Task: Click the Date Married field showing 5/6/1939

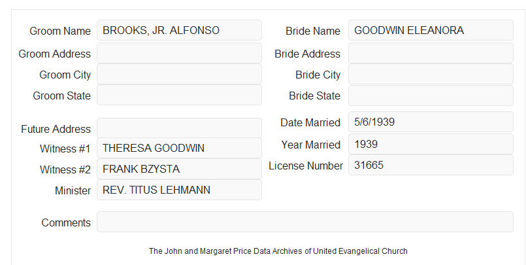Action: (x=431, y=122)
